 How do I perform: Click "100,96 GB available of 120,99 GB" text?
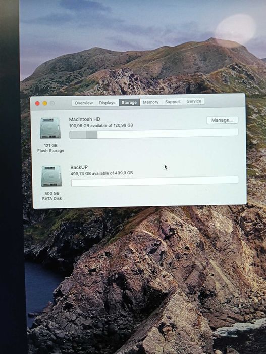[101, 125]
